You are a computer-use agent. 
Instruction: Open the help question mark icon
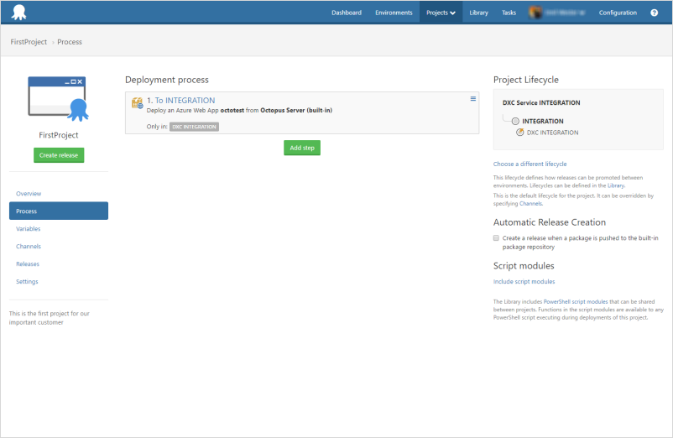point(654,13)
